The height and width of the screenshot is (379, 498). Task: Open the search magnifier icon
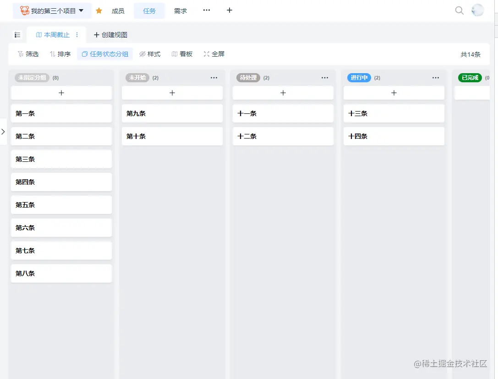[x=459, y=11]
